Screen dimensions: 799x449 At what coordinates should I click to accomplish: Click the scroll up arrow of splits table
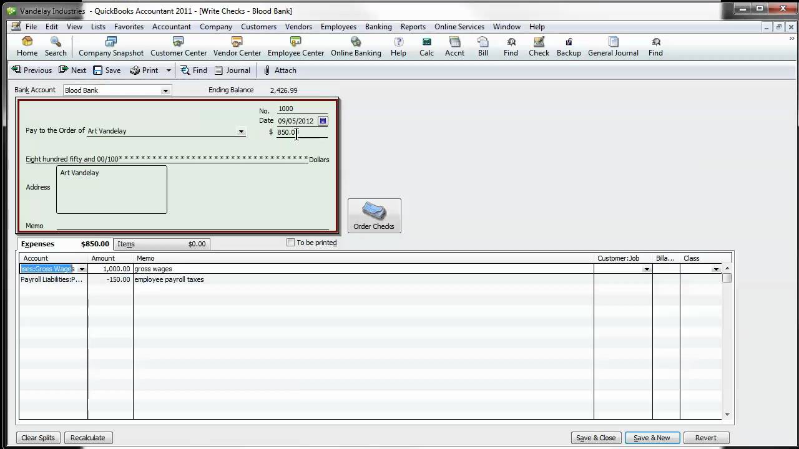(727, 269)
